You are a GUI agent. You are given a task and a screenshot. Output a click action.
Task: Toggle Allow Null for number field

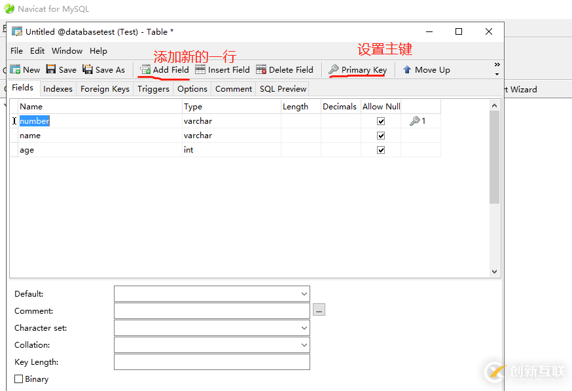pos(381,121)
